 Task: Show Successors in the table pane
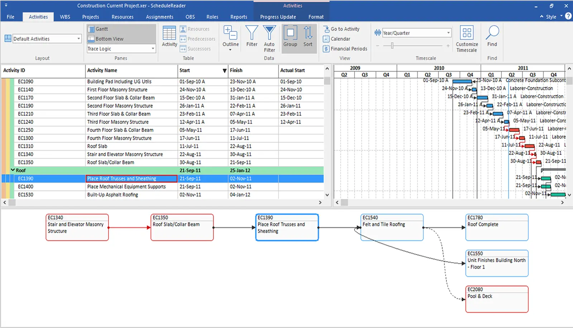pos(197,49)
